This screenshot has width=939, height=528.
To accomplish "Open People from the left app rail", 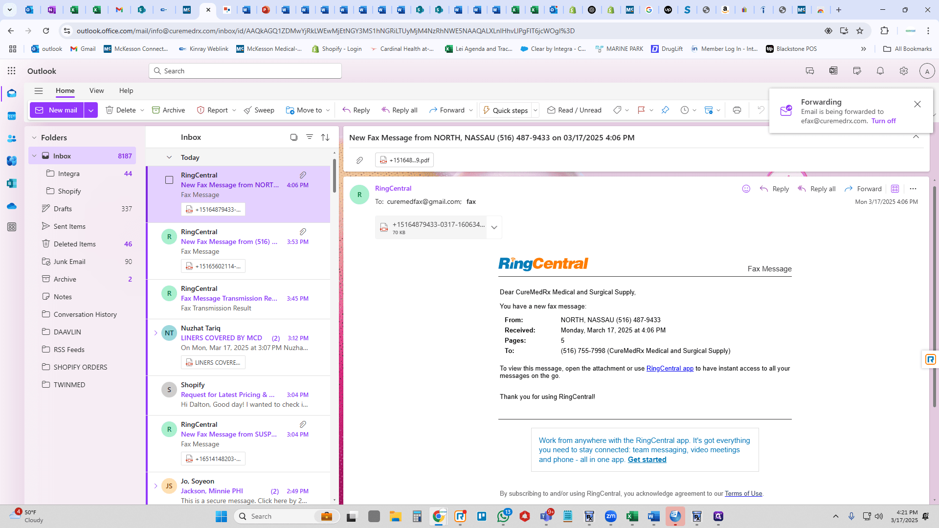I will point(12,138).
